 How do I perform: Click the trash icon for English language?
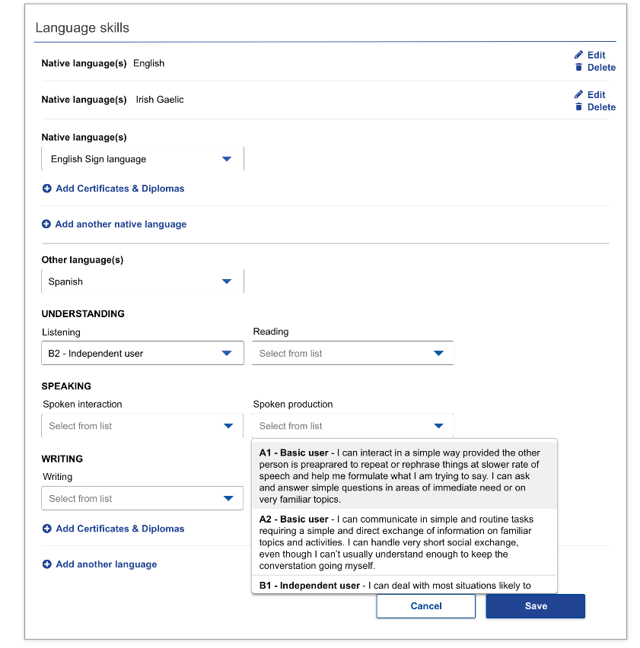click(x=578, y=67)
